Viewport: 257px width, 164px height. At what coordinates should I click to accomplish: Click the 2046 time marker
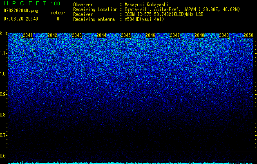point(150,35)
